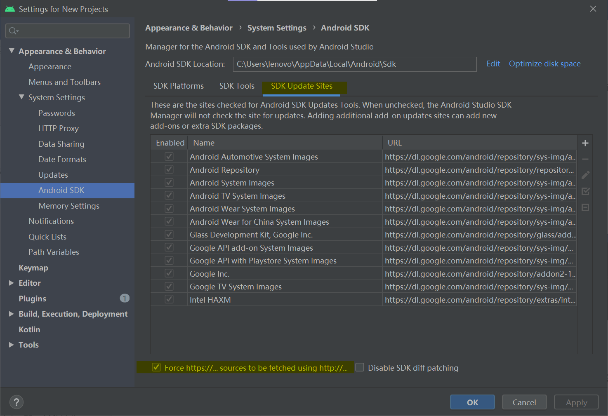
Task: Uncheck Force https sources fetched using http
Action: pos(156,367)
